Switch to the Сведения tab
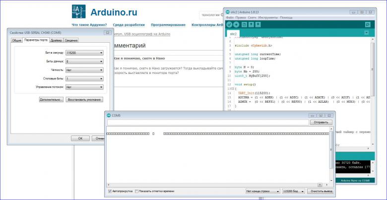 [71, 40]
